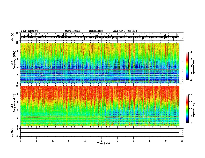This screenshot has width=205, height=158.
Task: Click the "8" kHz tick on ch.2 spectrogram
Action: (18, 94)
